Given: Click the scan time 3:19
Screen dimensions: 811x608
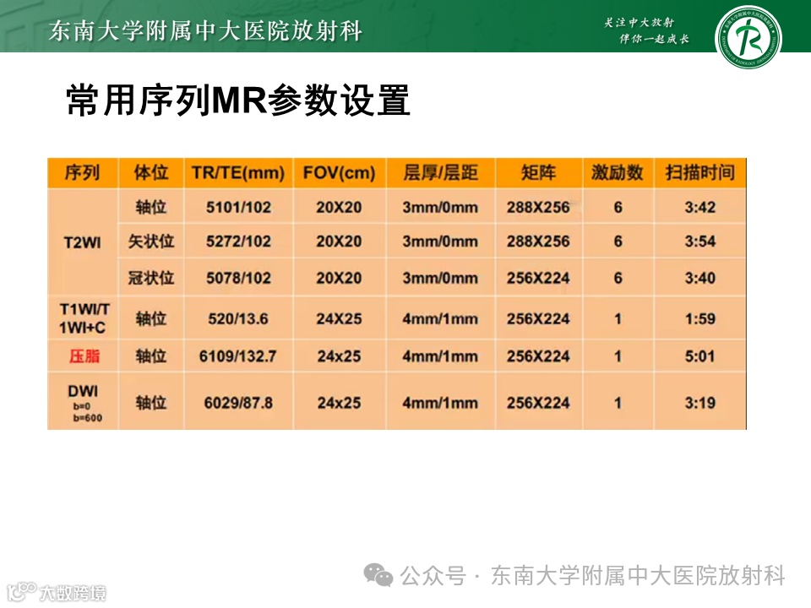Looking at the screenshot, I should [x=700, y=403].
